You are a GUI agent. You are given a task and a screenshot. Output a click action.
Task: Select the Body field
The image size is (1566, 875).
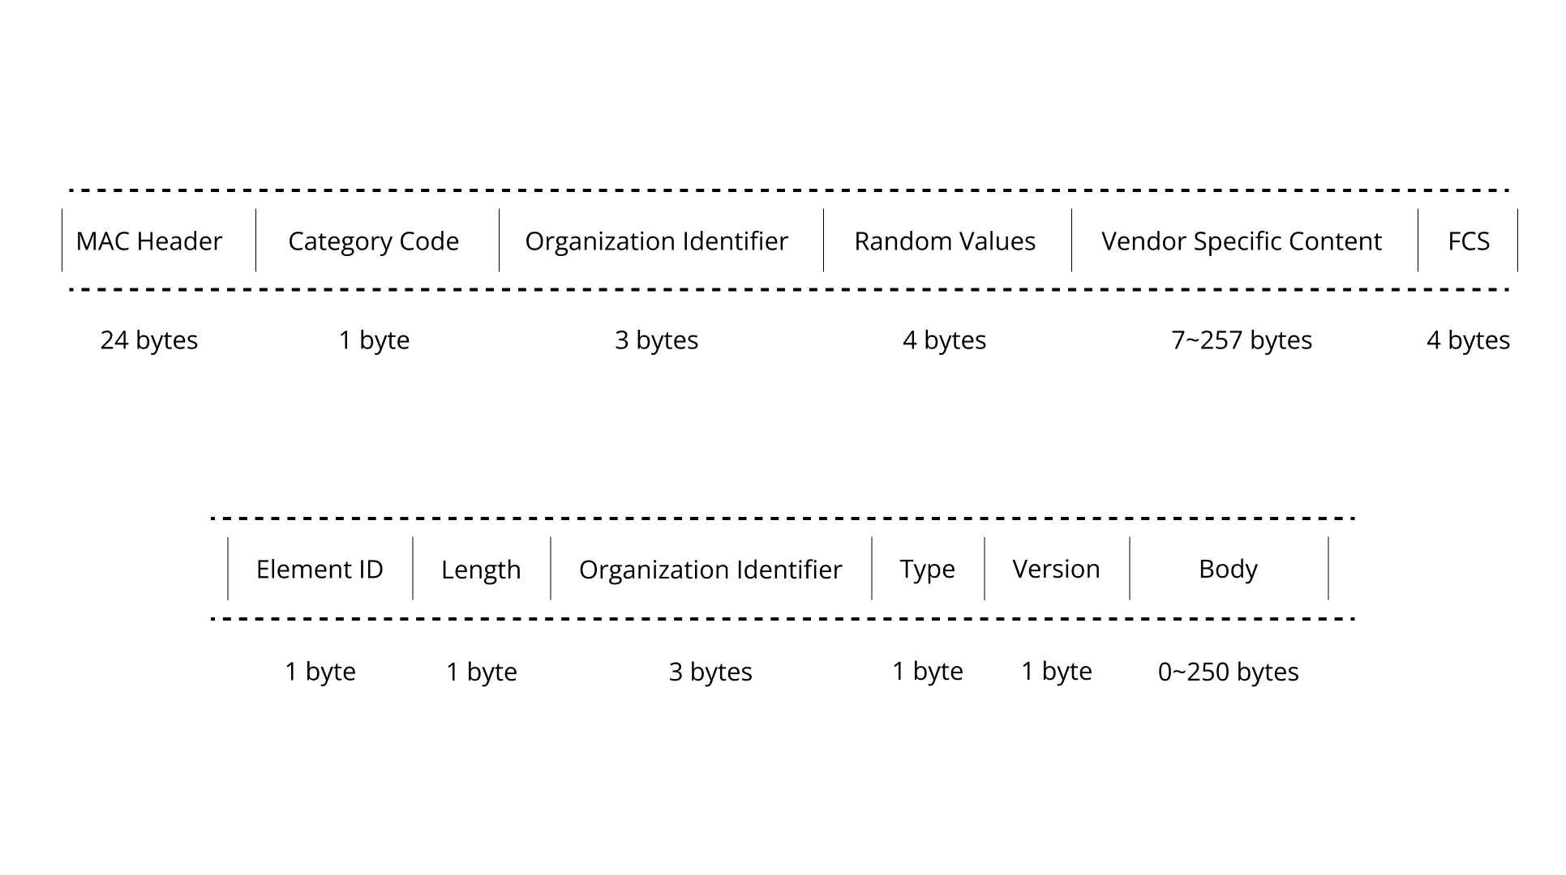tap(1228, 570)
